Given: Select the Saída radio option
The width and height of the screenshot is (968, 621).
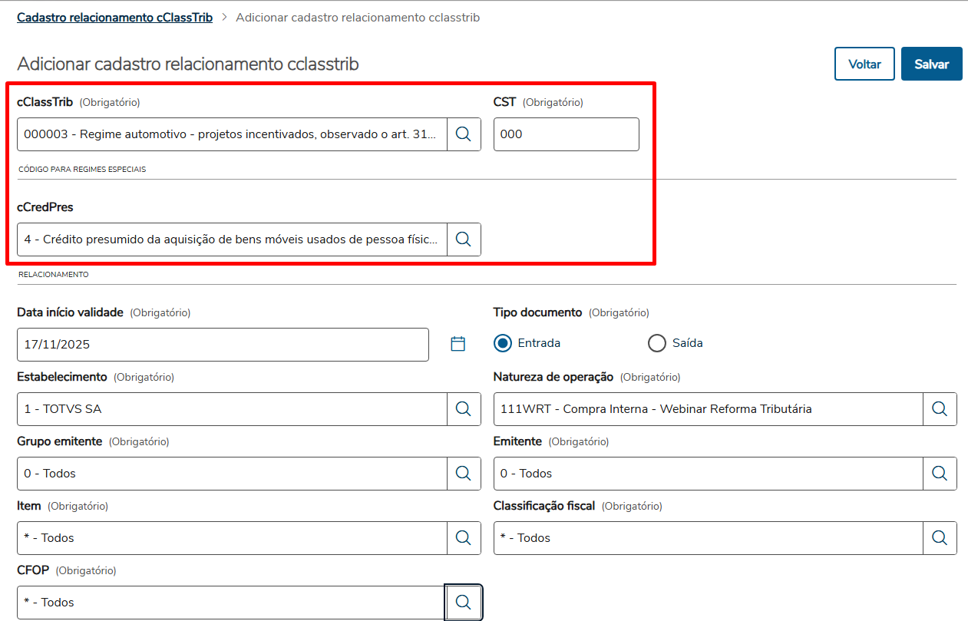Looking at the screenshot, I should (657, 343).
